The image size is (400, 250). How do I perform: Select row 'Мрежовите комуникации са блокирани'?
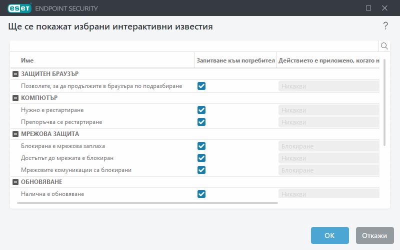point(195,170)
